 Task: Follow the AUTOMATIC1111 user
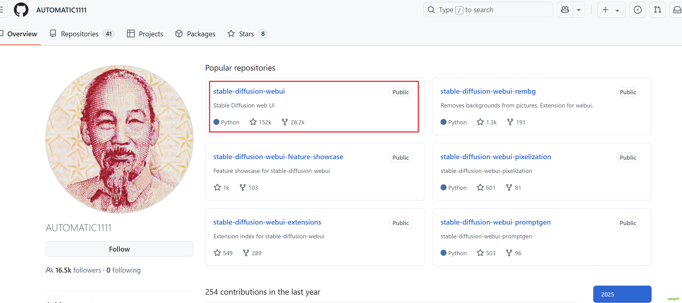(x=119, y=249)
